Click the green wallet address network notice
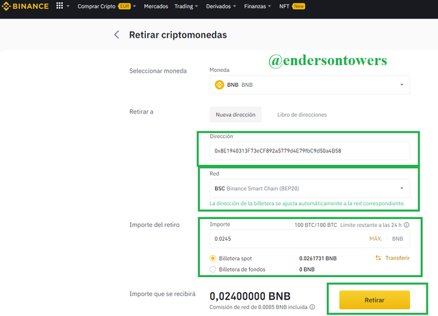This screenshot has width=438, height=316. click(307, 204)
